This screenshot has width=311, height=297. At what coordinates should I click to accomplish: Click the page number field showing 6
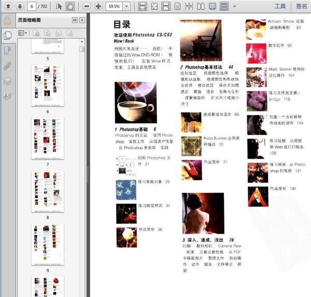(32, 6)
